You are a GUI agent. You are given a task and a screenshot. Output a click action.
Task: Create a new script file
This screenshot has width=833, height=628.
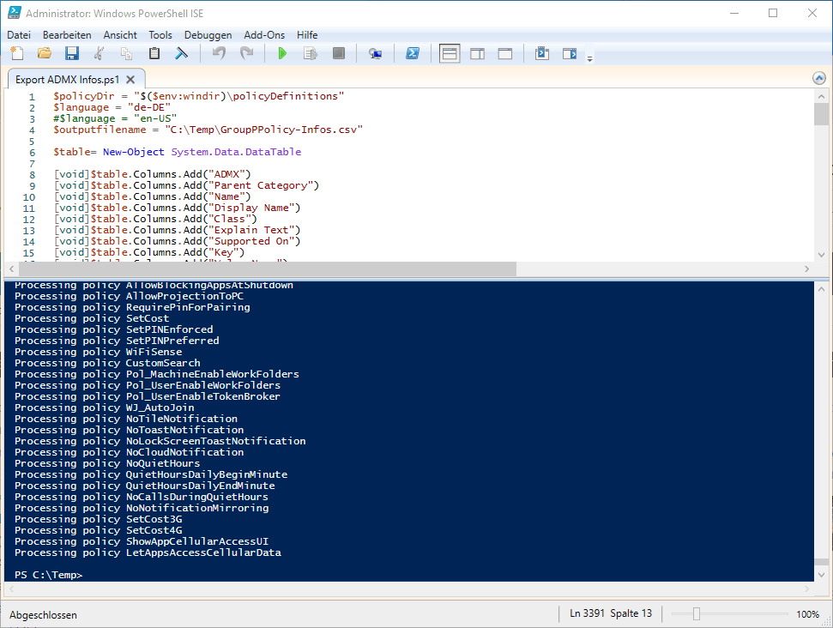point(17,54)
